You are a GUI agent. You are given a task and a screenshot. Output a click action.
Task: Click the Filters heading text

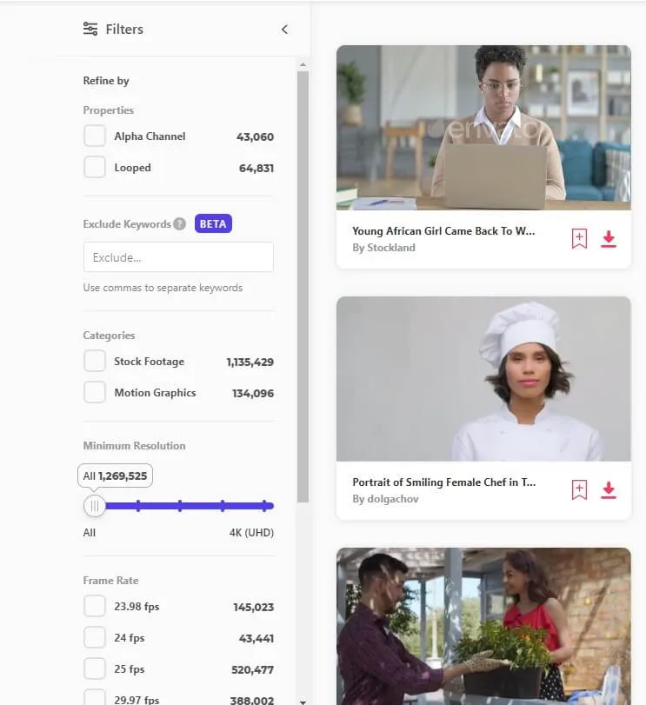124,30
